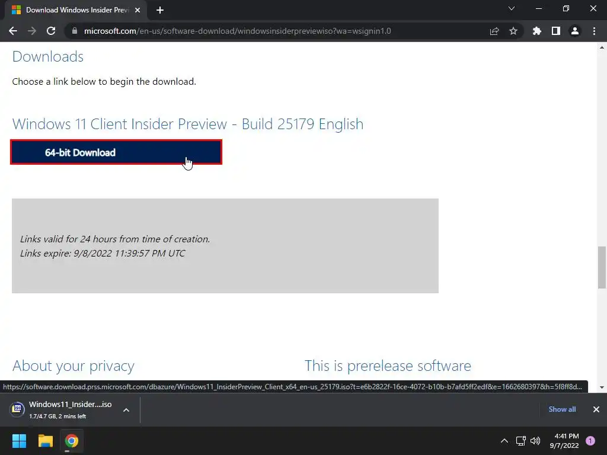Select the Download Windows Insider Preview tab

point(76,10)
